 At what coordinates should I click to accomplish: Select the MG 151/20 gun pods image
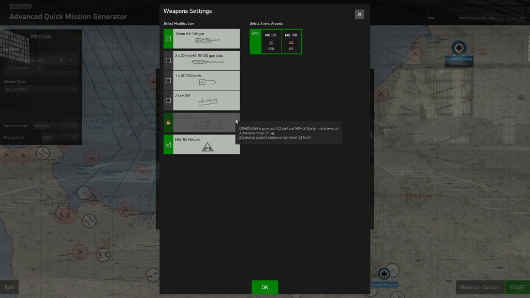coord(206,63)
